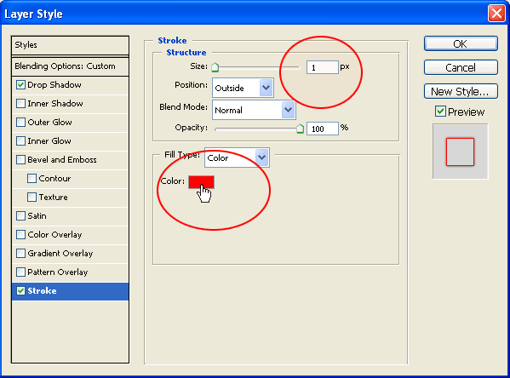Image resolution: width=510 pixels, height=378 pixels.
Task: Open the Color Overlay settings label
Action: click(54, 234)
